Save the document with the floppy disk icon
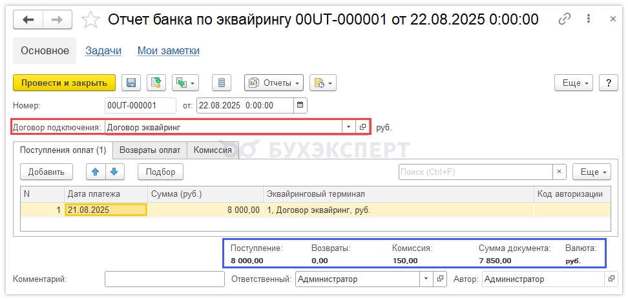 (131, 83)
